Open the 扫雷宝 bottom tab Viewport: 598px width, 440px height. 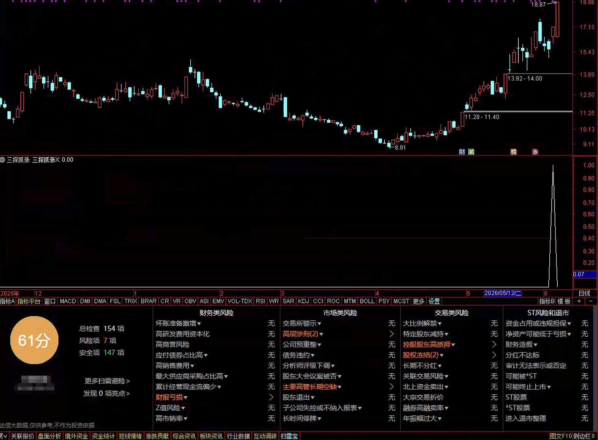(289, 436)
